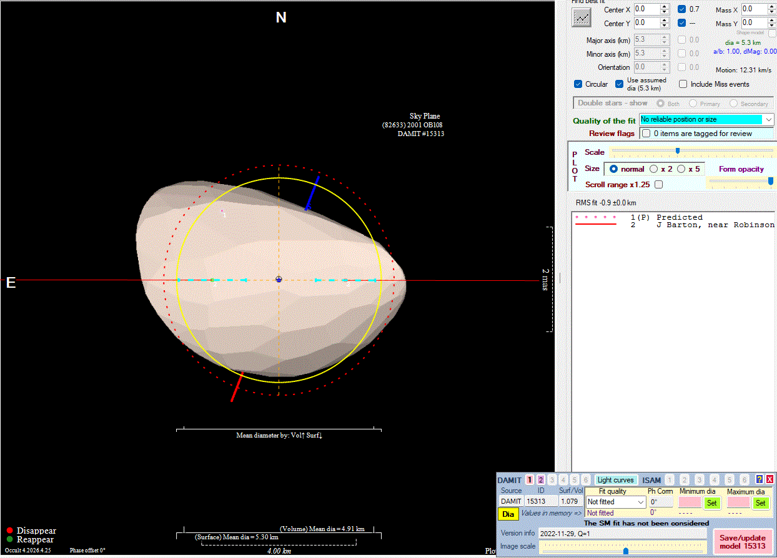Screen dimensions: 777x558
Task: Select DAMIT model number 2
Action: pos(541,480)
